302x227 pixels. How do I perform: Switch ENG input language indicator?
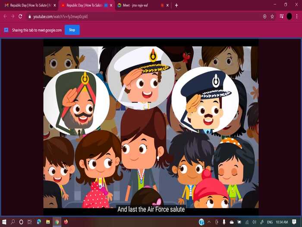point(270,222)
